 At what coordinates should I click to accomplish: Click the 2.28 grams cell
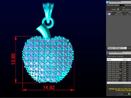(x=126, y=70)
